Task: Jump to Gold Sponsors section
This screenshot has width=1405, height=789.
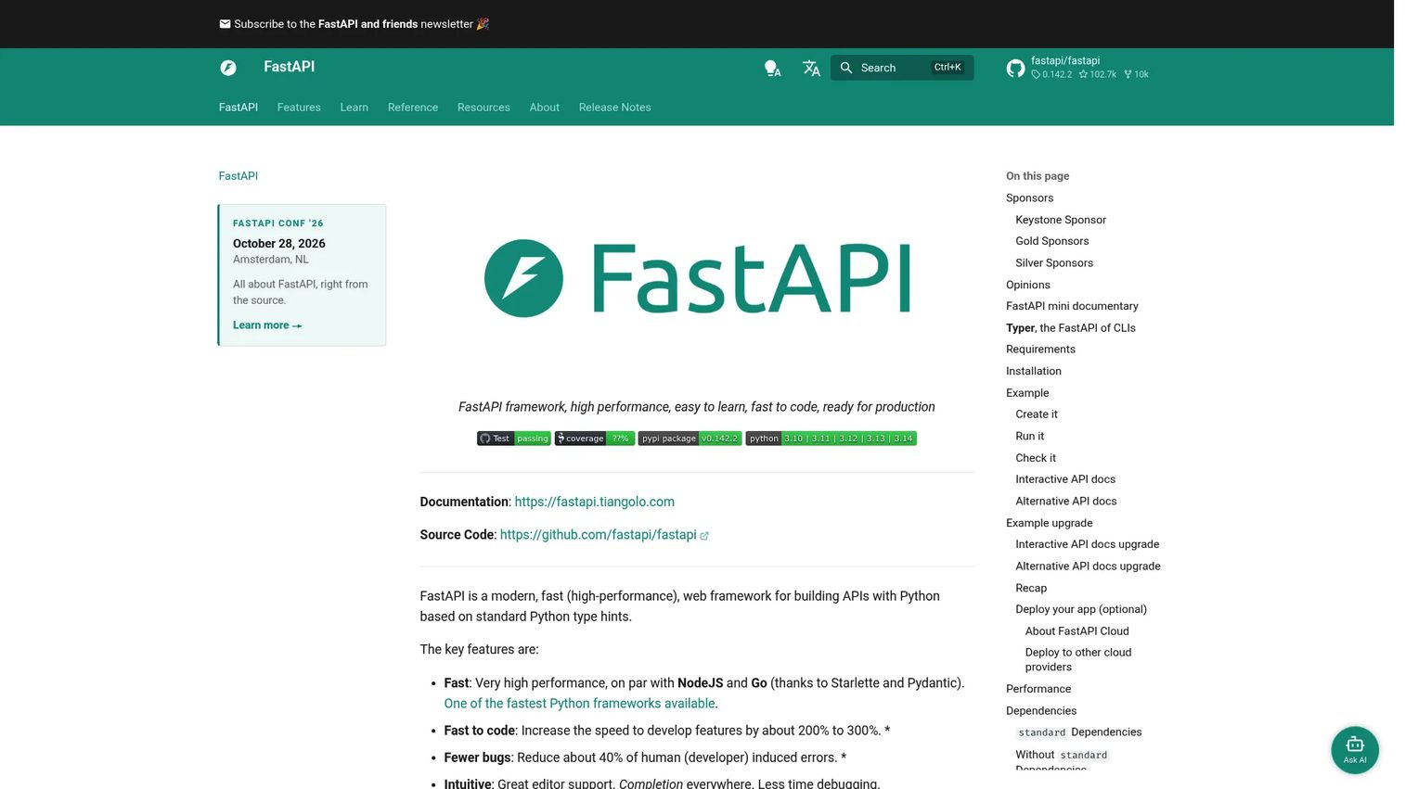Action: pos(1052,241)
